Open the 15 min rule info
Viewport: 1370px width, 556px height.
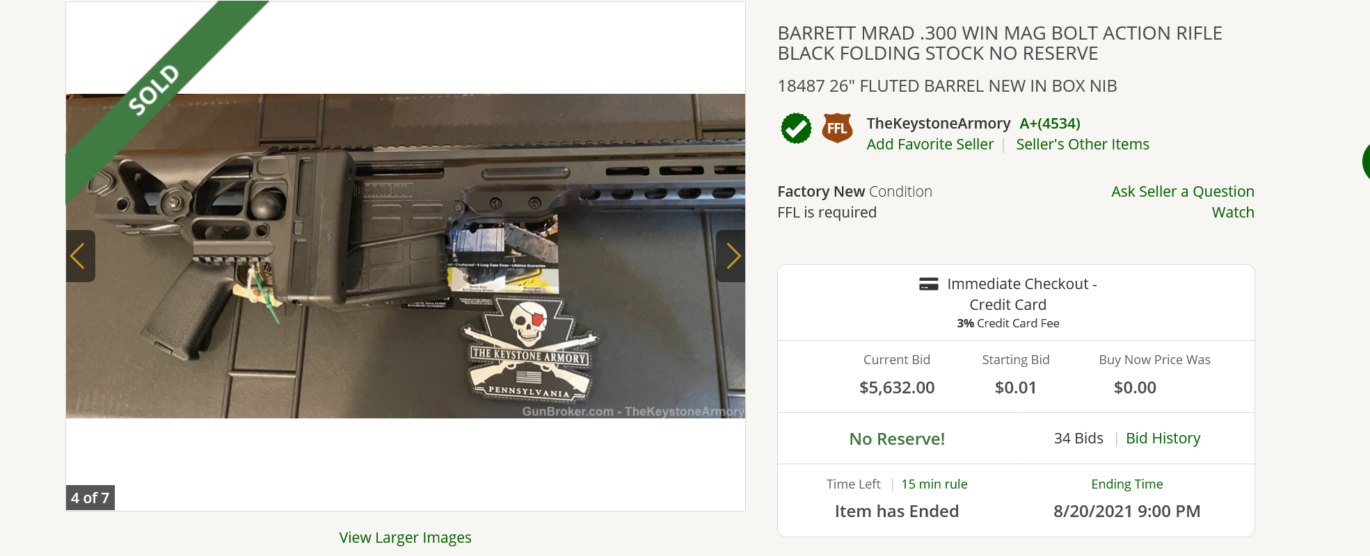coord(934,484)
